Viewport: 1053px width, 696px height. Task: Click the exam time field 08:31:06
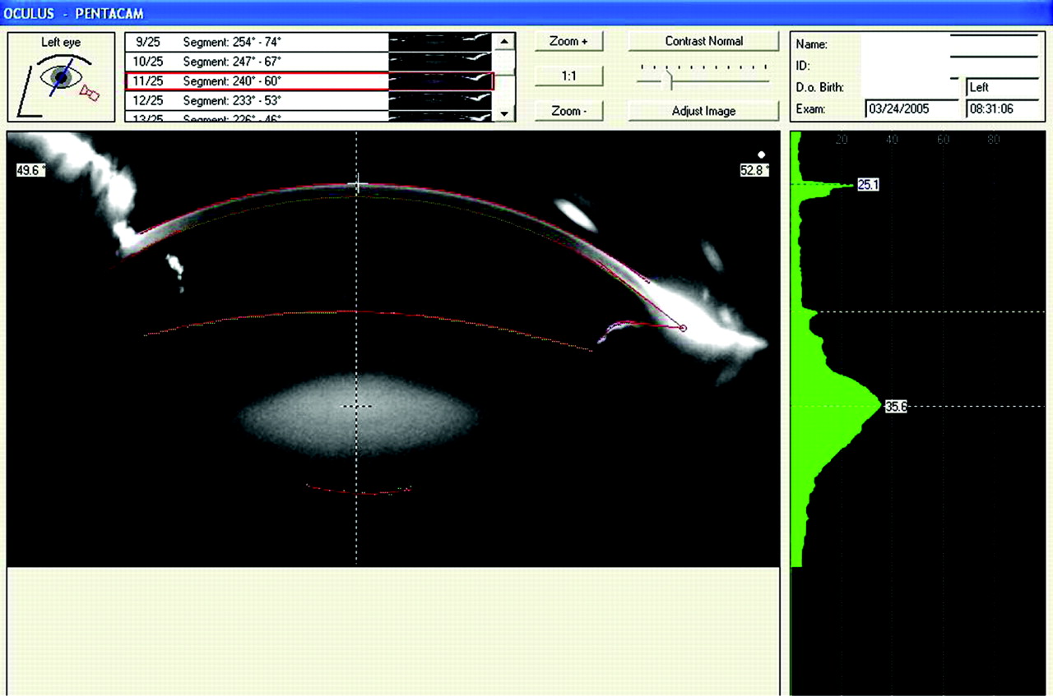tap(1002, 109)
